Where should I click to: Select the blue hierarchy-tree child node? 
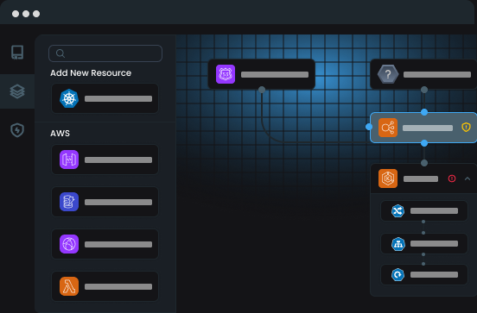424,244
